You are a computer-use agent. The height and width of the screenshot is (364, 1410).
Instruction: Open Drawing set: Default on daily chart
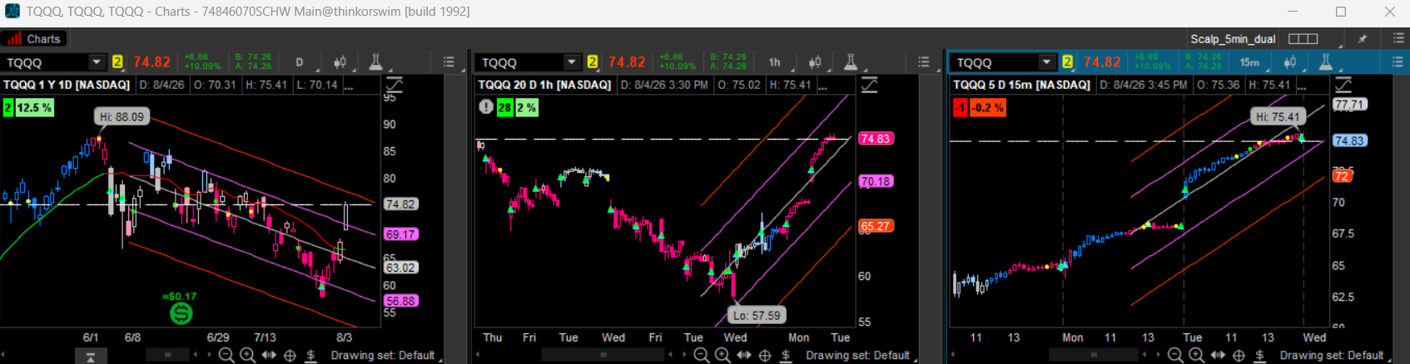pos(383,356)
